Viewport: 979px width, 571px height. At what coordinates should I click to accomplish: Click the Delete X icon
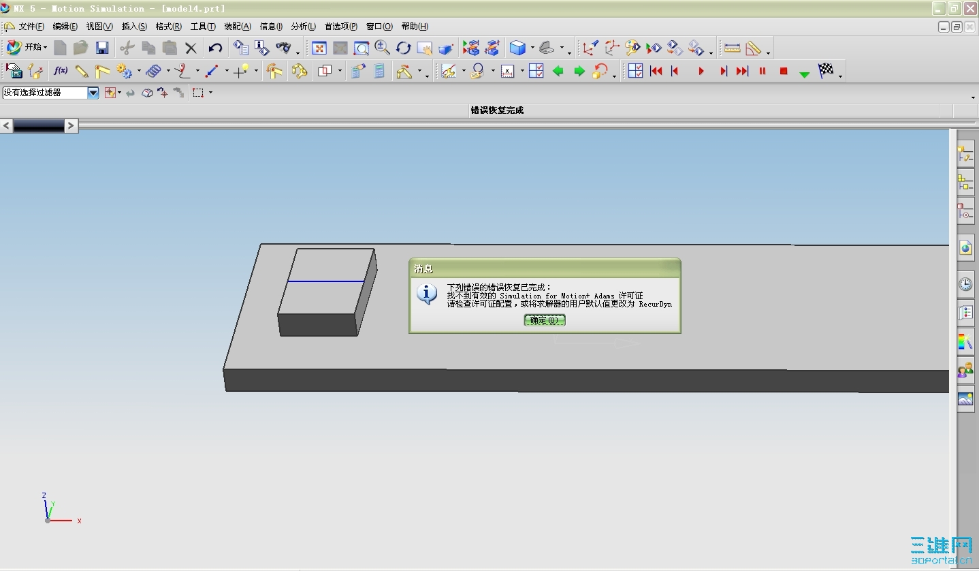point(191,48)
